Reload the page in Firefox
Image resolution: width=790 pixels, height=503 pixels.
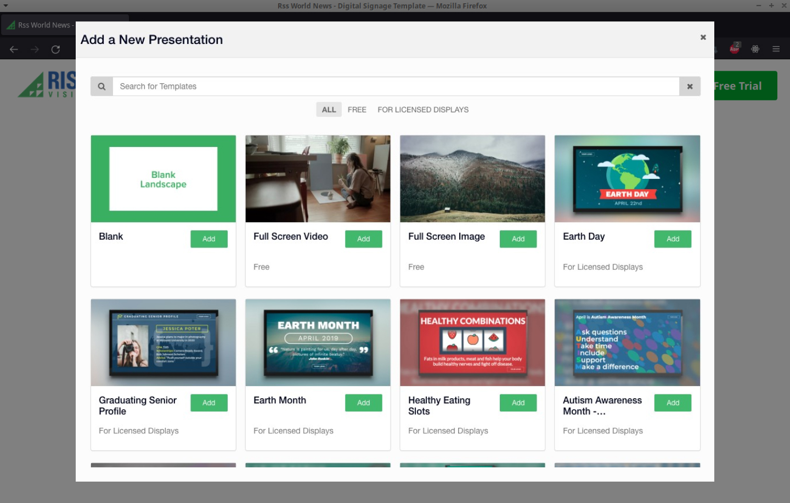[55, 49]
